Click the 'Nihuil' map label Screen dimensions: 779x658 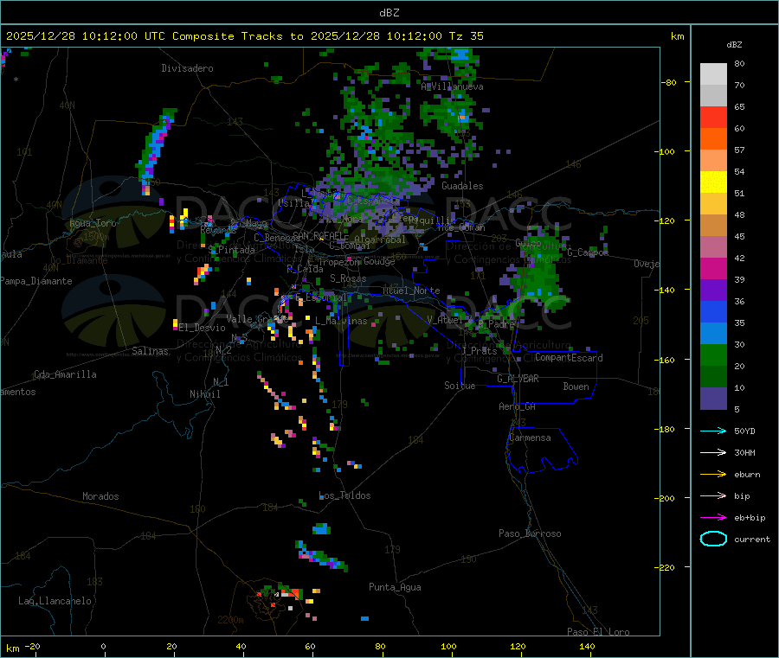[x=204, y=394]
